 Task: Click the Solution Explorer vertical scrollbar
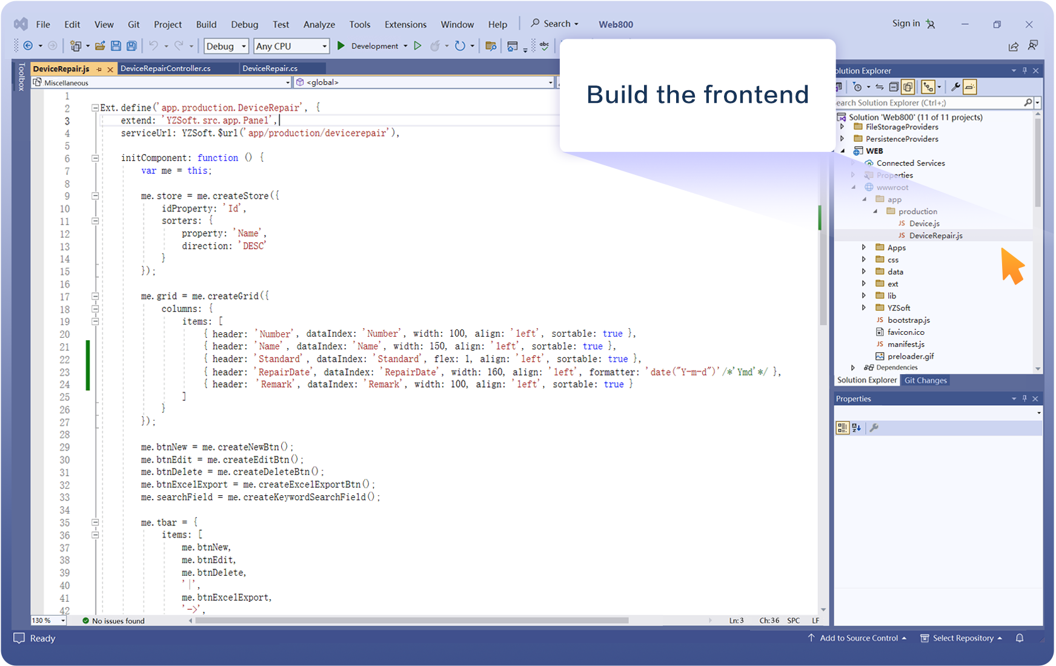1038,163
